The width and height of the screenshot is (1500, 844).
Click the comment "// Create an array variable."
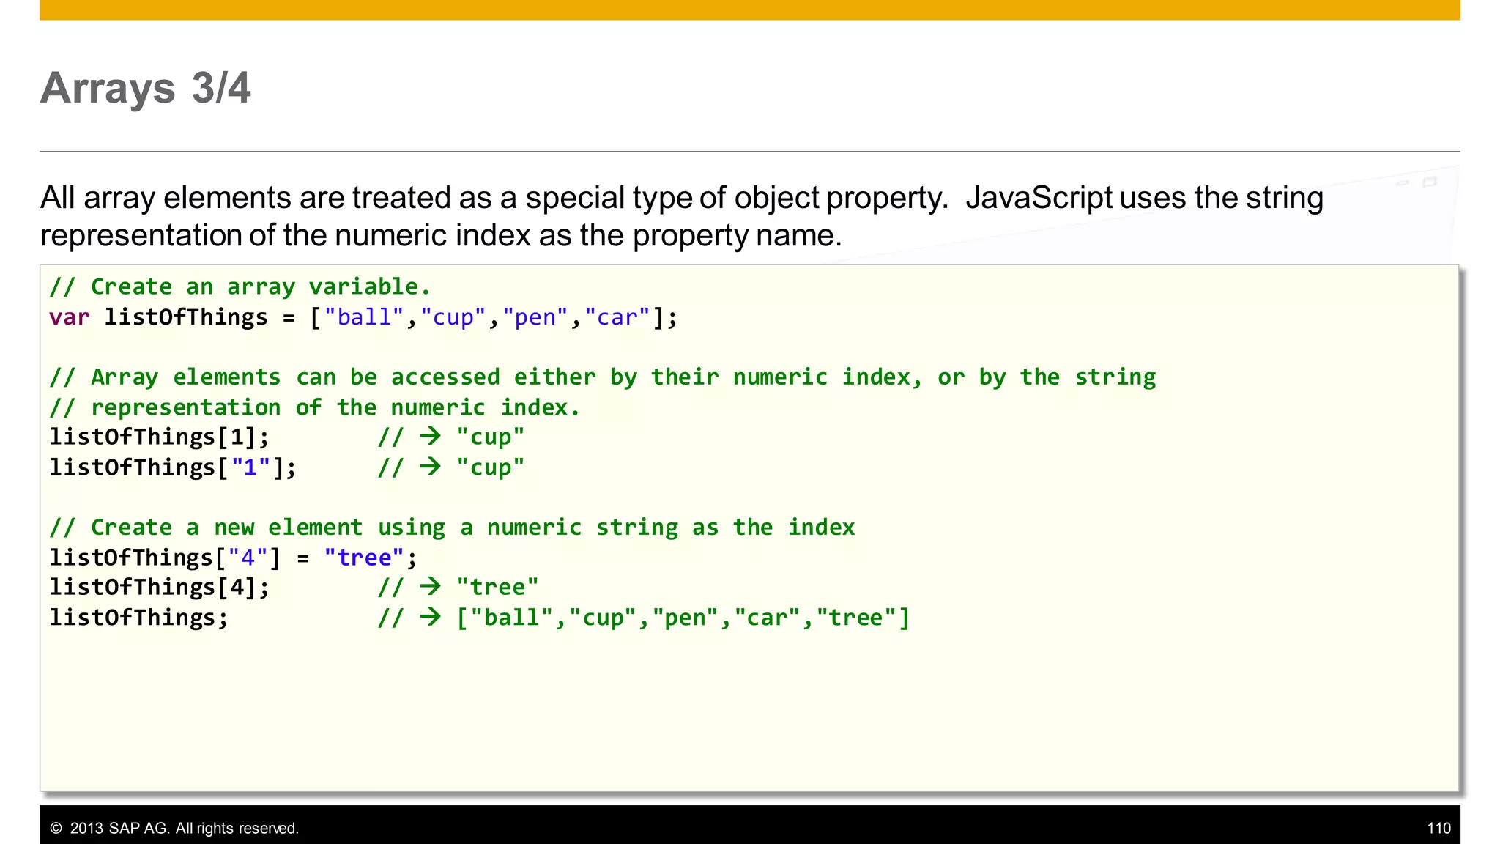(240, 286)
